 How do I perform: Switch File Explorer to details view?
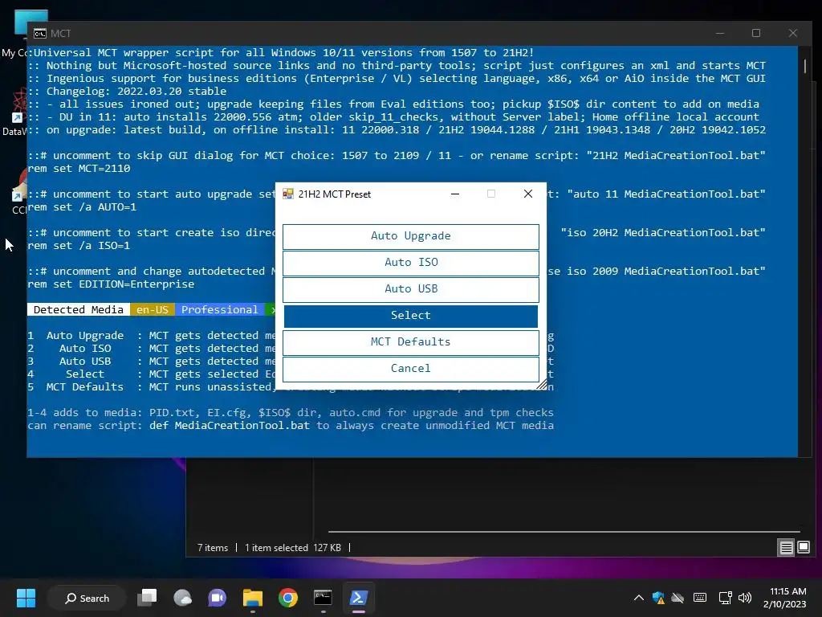(x=787, y=548)
